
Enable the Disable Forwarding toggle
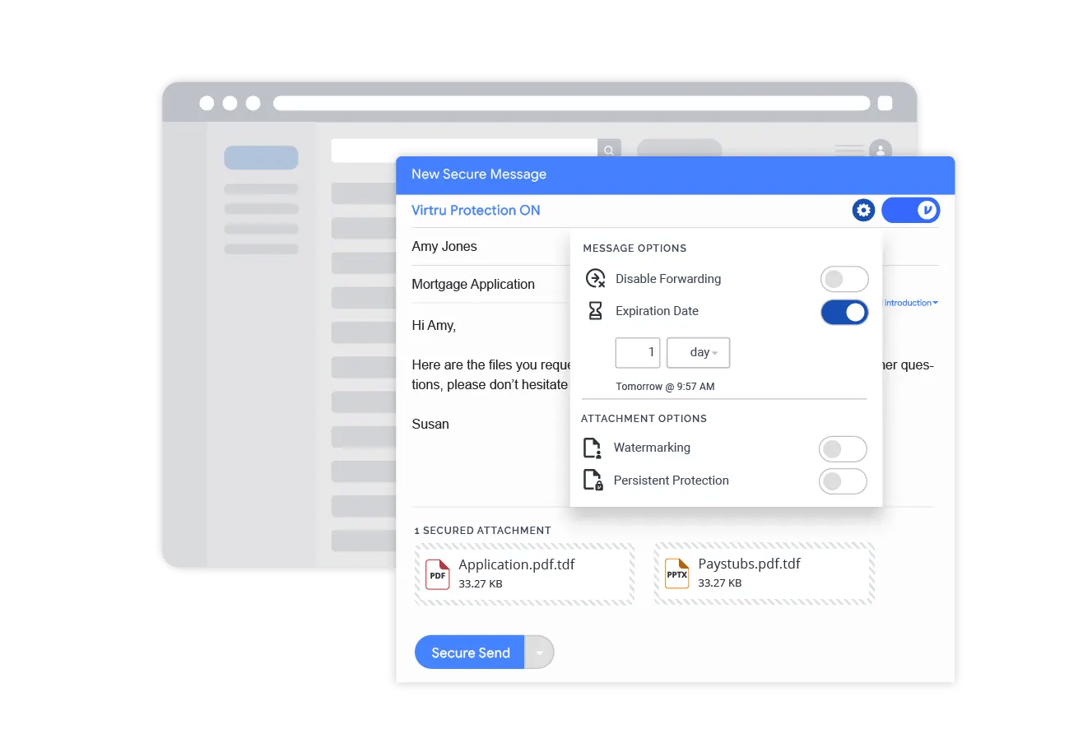pos(844,279)
